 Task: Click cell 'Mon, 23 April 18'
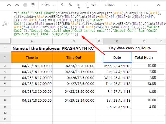pyautogui.click(x=117, y=66)
